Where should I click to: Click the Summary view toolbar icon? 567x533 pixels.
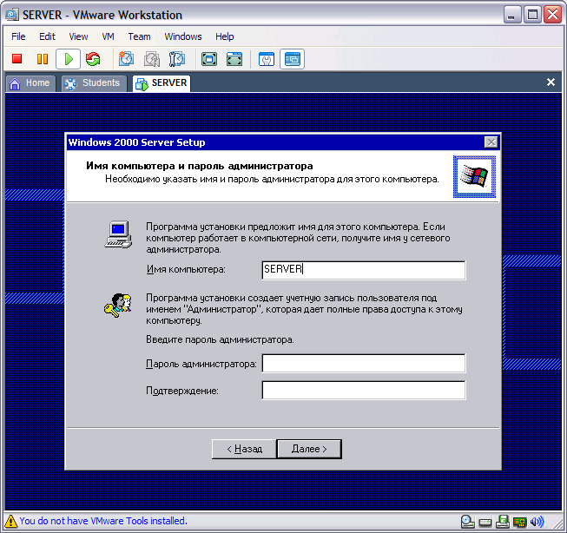click(x=267, y=59)
